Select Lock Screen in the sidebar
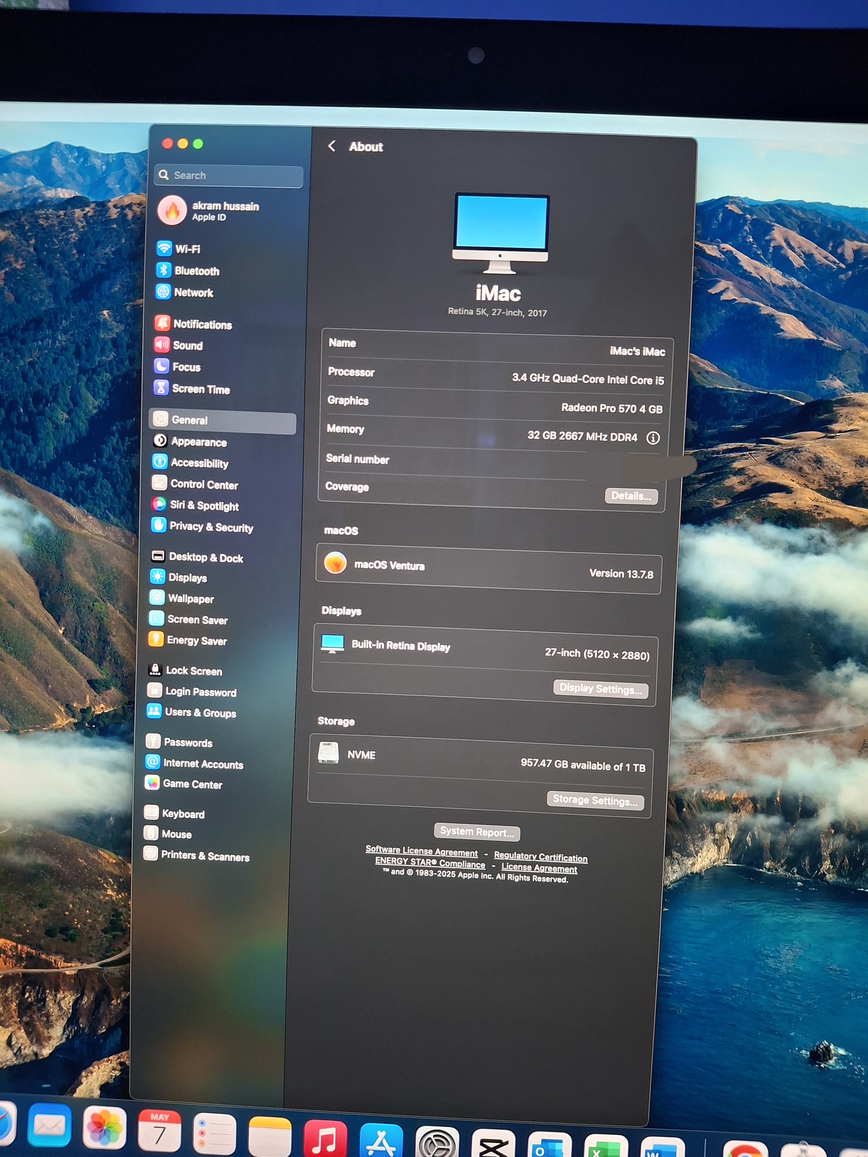The height and width of the screenshot is (1157, 868). coord(185,671)
